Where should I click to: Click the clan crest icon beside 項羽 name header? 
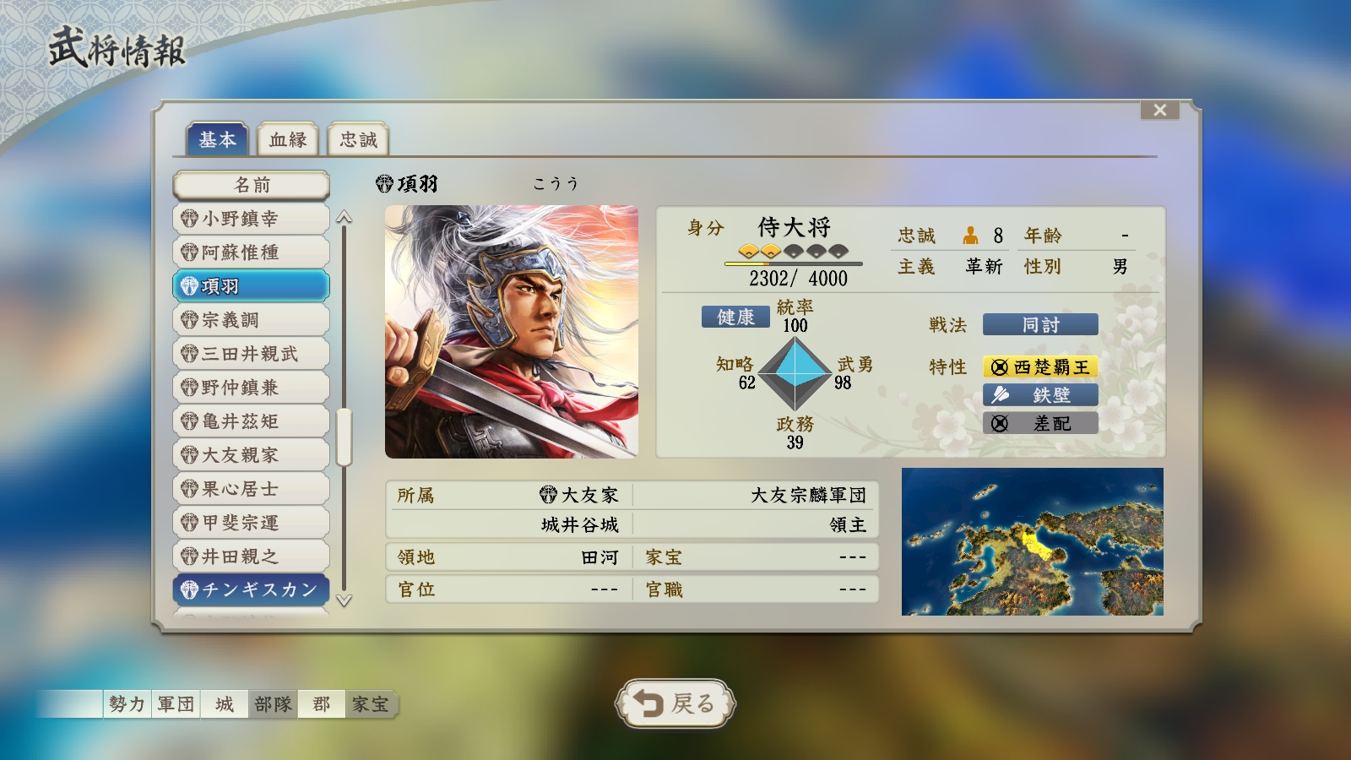385,184
